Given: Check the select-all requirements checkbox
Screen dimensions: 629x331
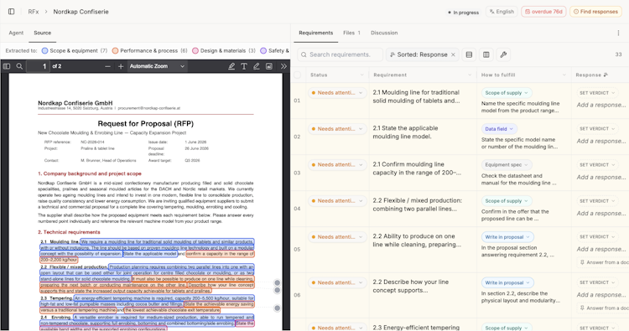Looking at the screenshot, I should 297,75.
